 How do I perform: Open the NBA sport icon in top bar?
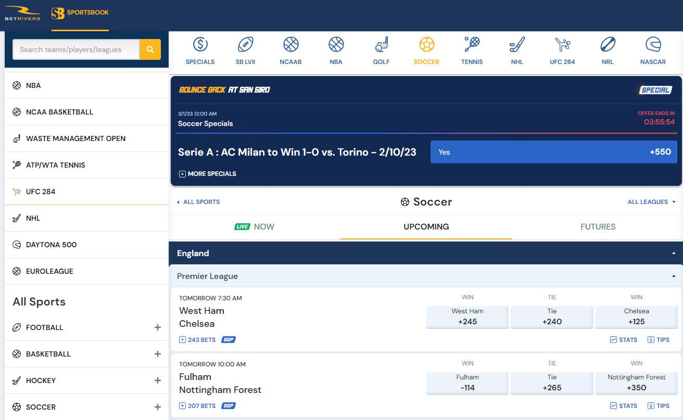(336, 50)
